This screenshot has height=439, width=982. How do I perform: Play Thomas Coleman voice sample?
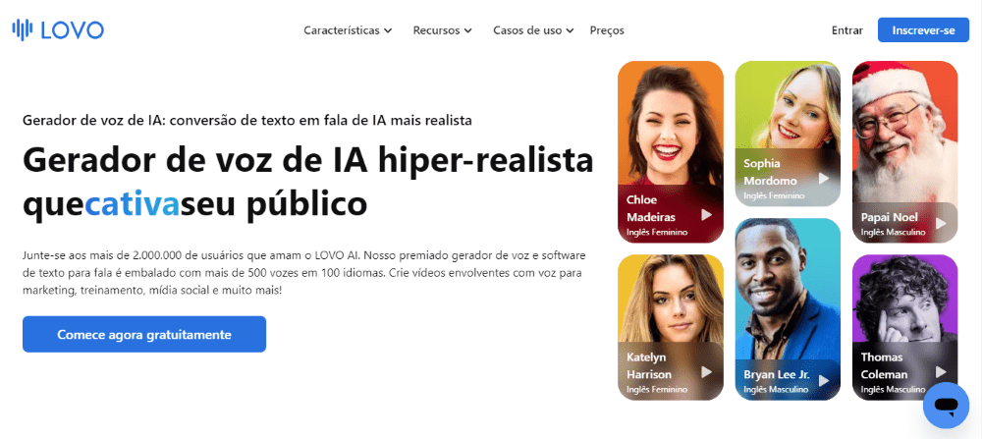[941, 372]
